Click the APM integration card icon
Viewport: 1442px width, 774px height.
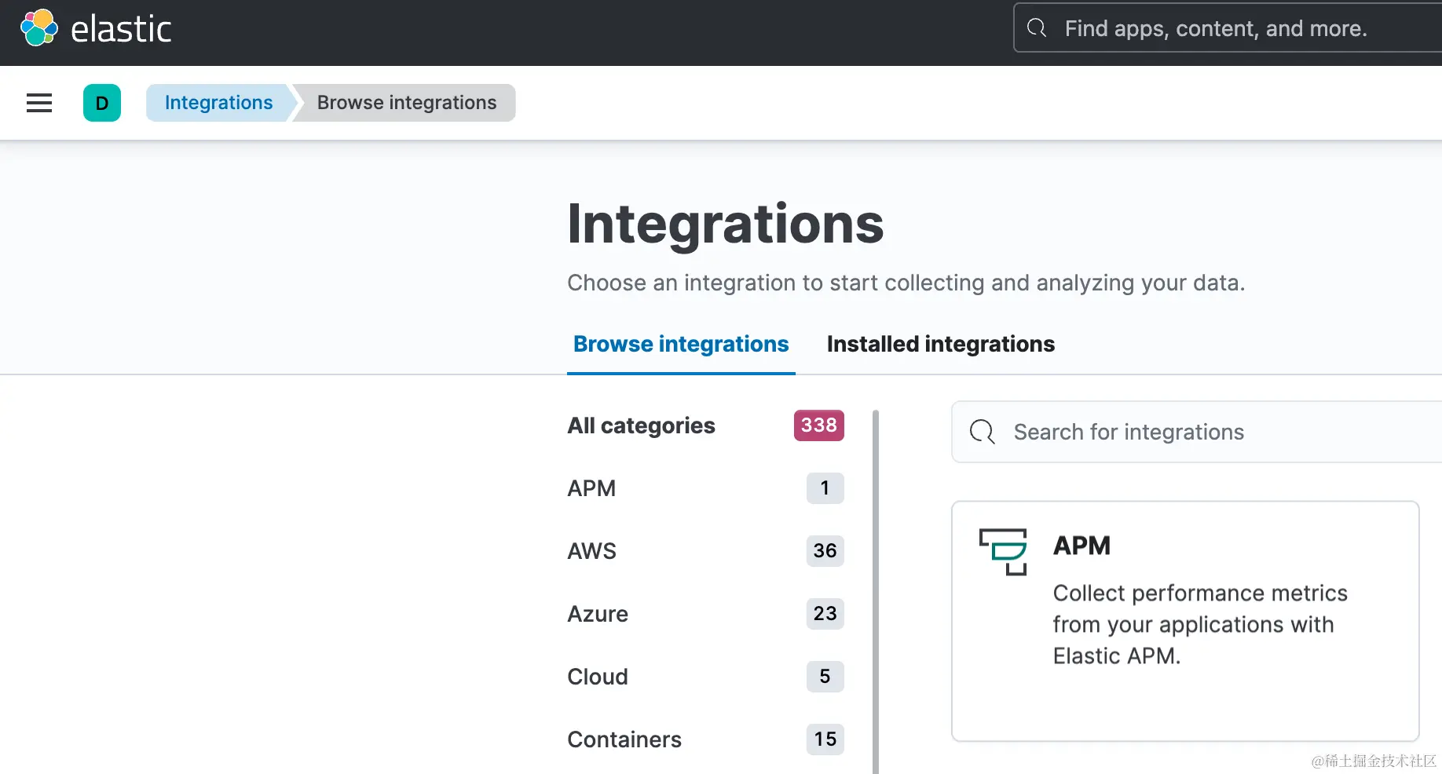tap(1003, 551)
